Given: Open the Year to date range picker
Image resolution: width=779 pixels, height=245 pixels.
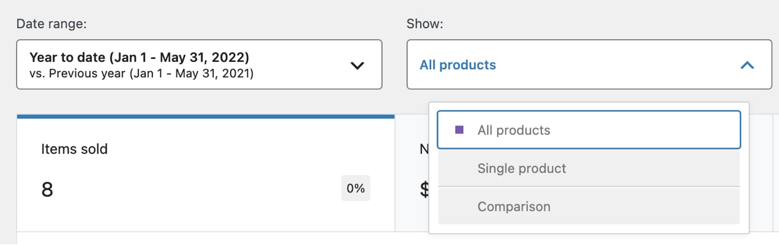Looking at the screenshot, I should pos(199,64).
